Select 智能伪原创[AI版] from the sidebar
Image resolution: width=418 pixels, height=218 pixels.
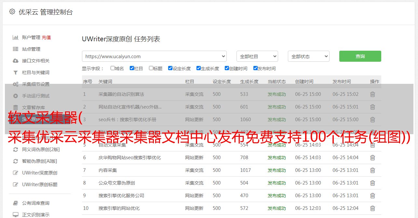pos(40,161)
